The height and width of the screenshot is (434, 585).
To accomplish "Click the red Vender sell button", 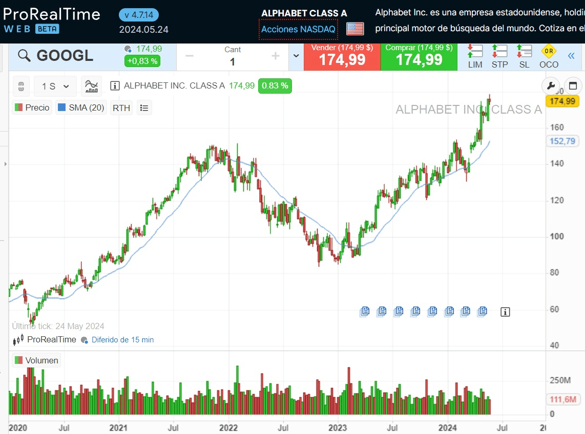I will (x=342, y=56).
